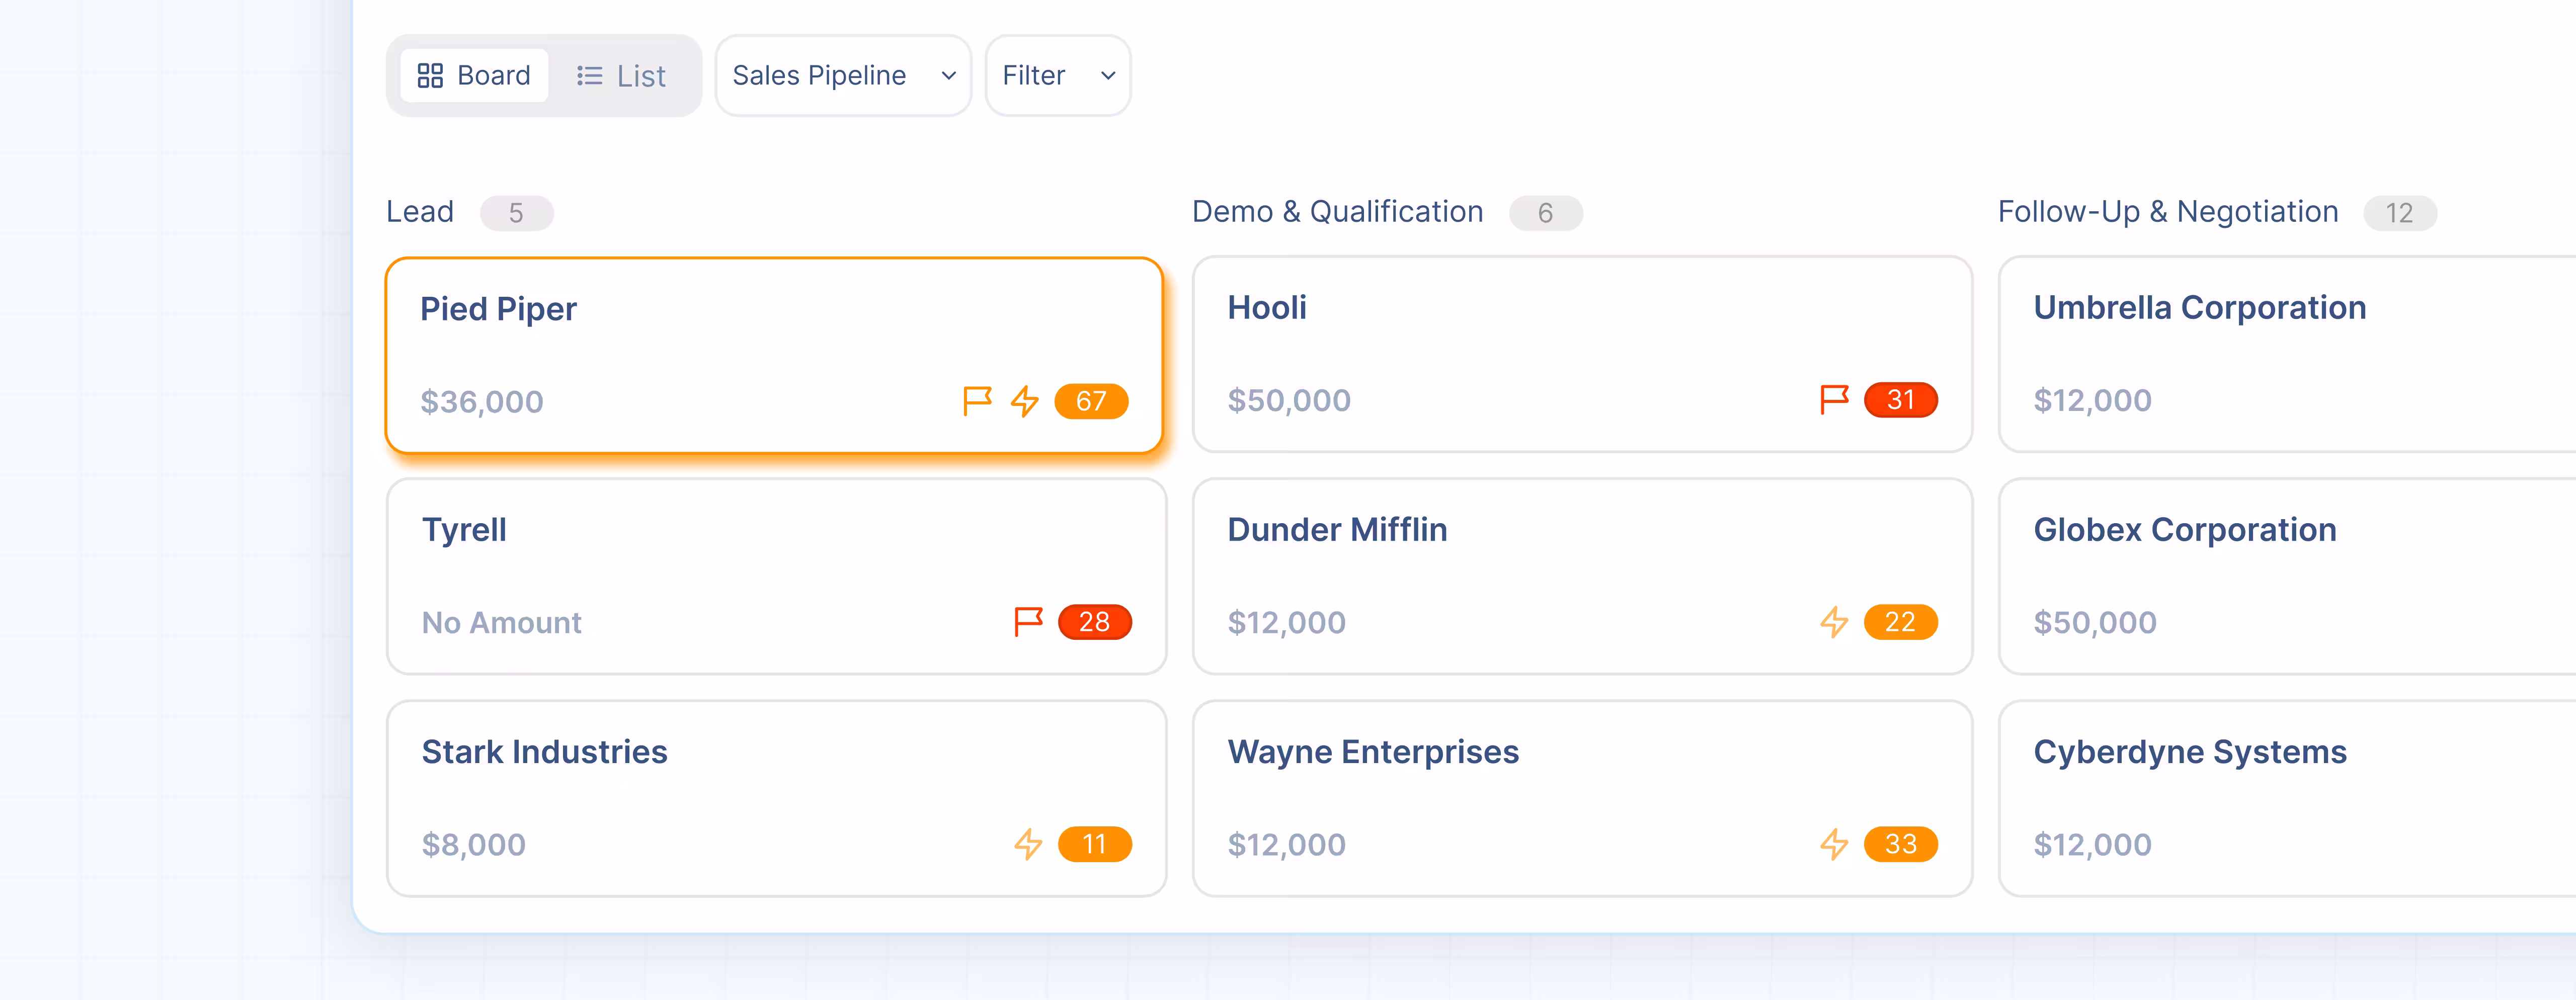
Task: Open the Wayne Enterprises deal title
Action: (1373, 752)
